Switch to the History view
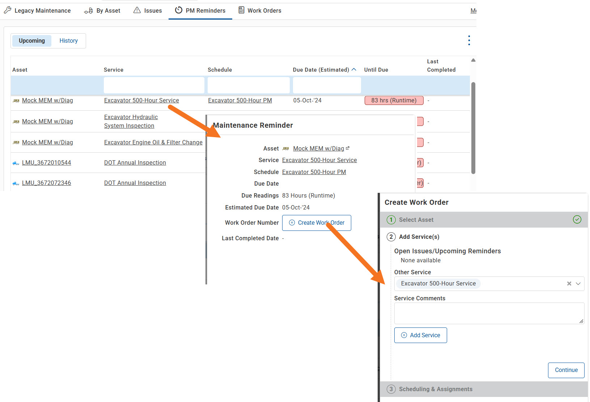Viewport: 590px width, 402px height. pos(69,41)
